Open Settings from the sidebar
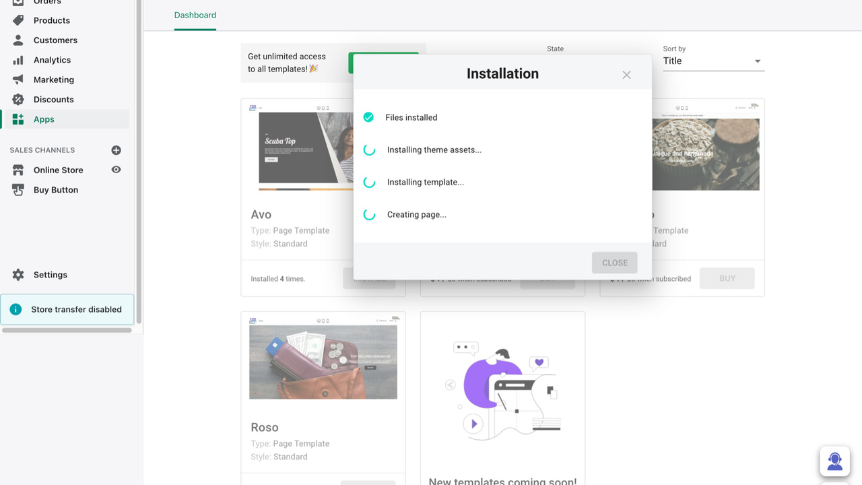Image resolution: width=862 pixels, height=485 pixels. [x=51, y=274]
